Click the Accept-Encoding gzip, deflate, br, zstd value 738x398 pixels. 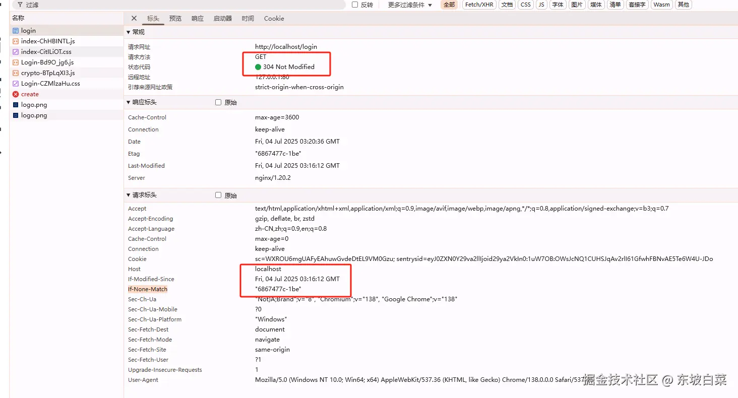[x=285, y=219]
